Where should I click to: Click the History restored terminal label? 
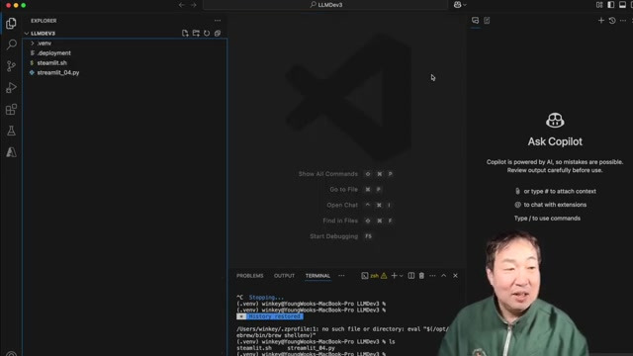point(274,316)
